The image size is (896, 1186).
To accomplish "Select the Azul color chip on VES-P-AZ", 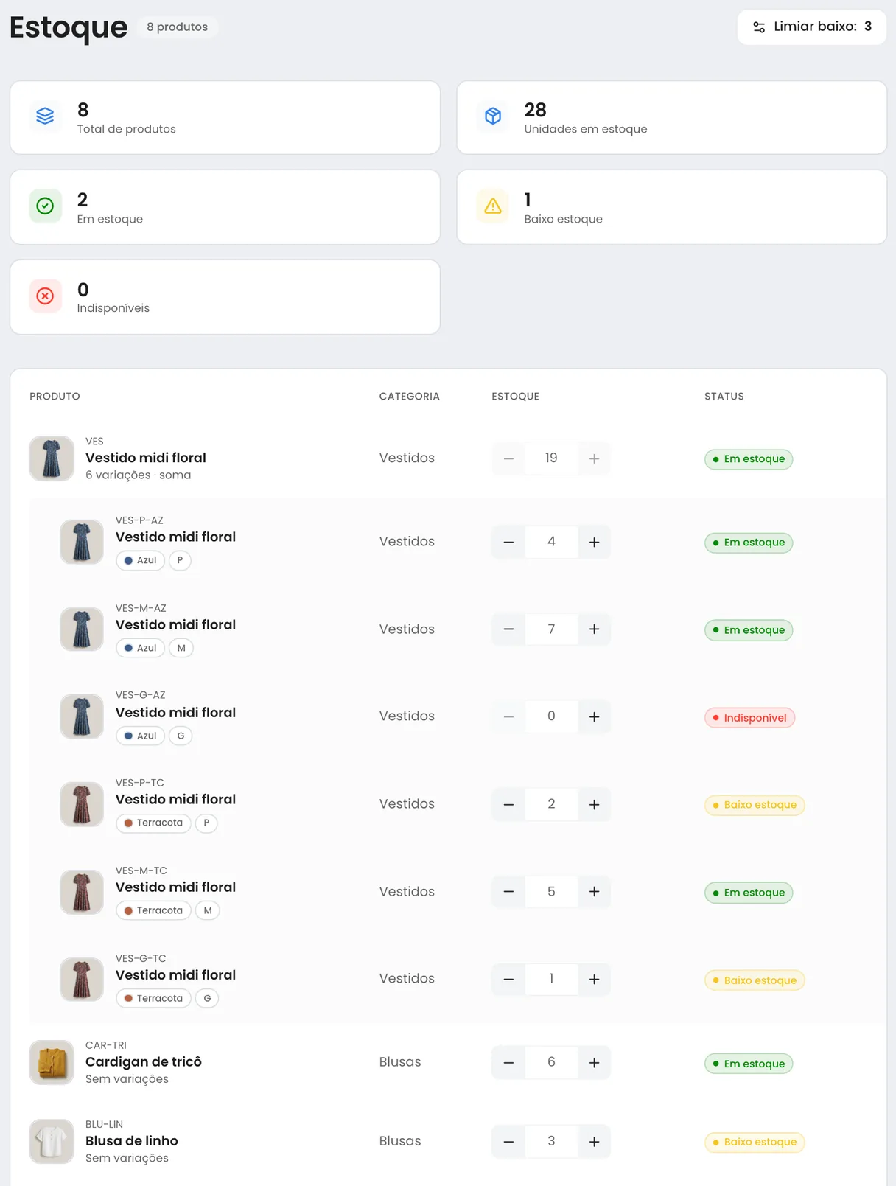I will (x=140, y=560).
